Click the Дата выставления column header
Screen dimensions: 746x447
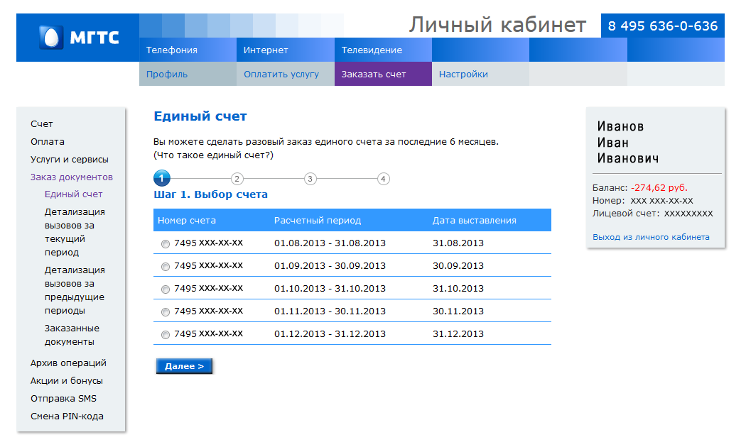(x=475, y=221)
